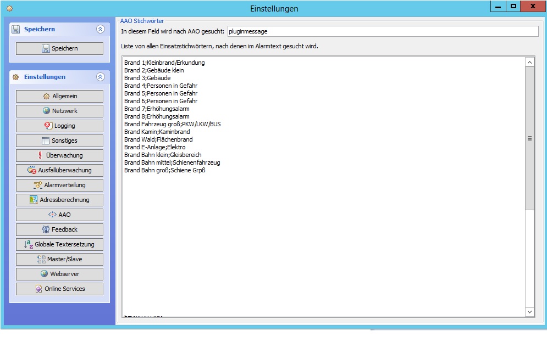This screenshot has width=547, height=337.
Task: Open the Feedback settings page
Action: [x=59, y=229]
